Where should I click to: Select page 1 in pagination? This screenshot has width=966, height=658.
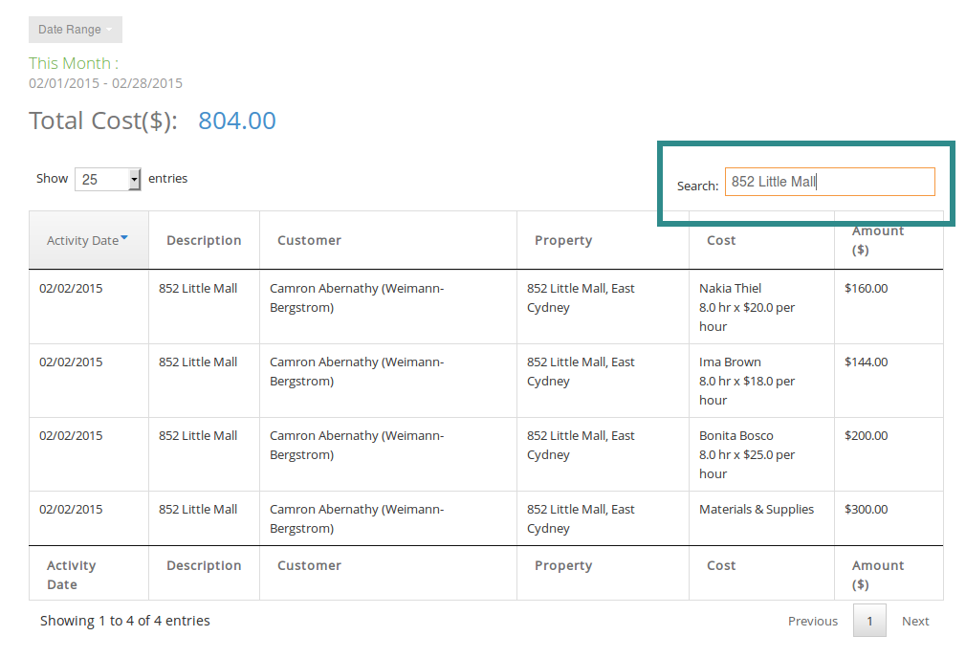click(x=869, y=621)
